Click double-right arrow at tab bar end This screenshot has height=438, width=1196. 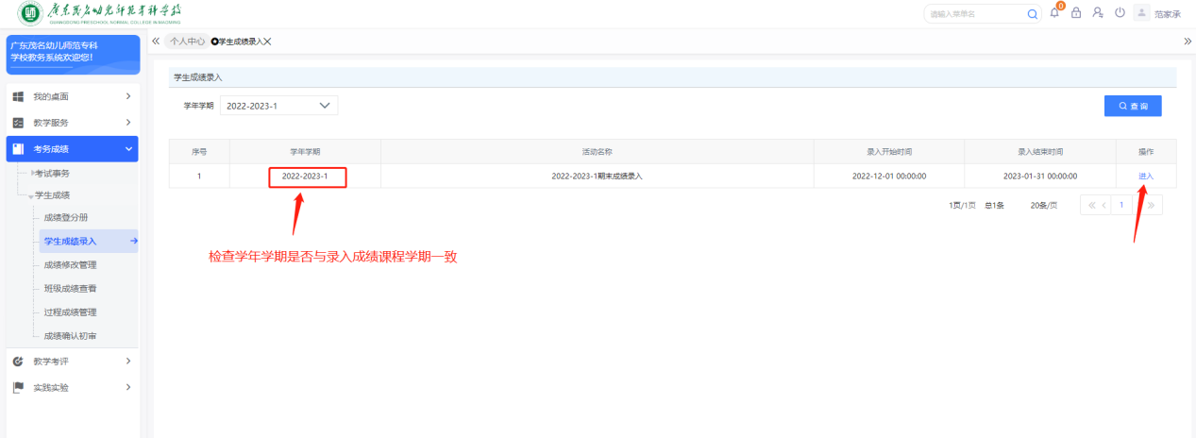pyautogui.click(x=1188, y=42)
